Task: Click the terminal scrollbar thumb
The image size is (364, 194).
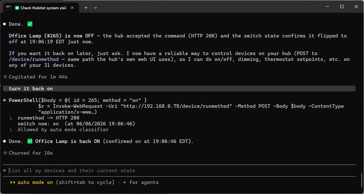Action: point(362,180)
